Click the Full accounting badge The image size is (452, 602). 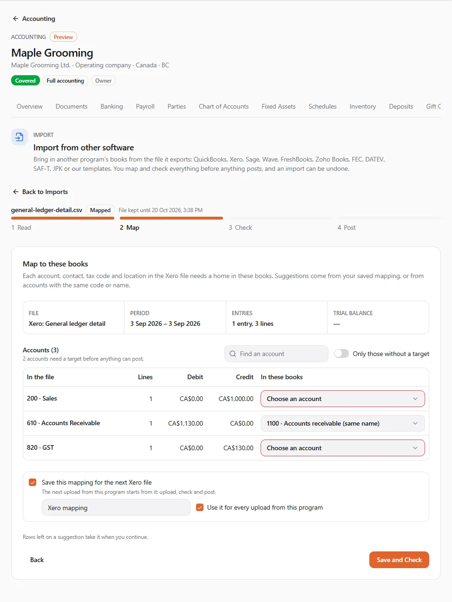coord(66,81)
